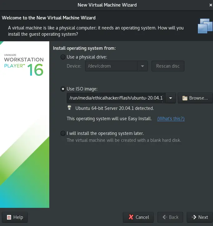The height and width of the screenshot is (226, 213).
Task: Click 'Install operating system from:' heading
Action: tap(84, 48)
